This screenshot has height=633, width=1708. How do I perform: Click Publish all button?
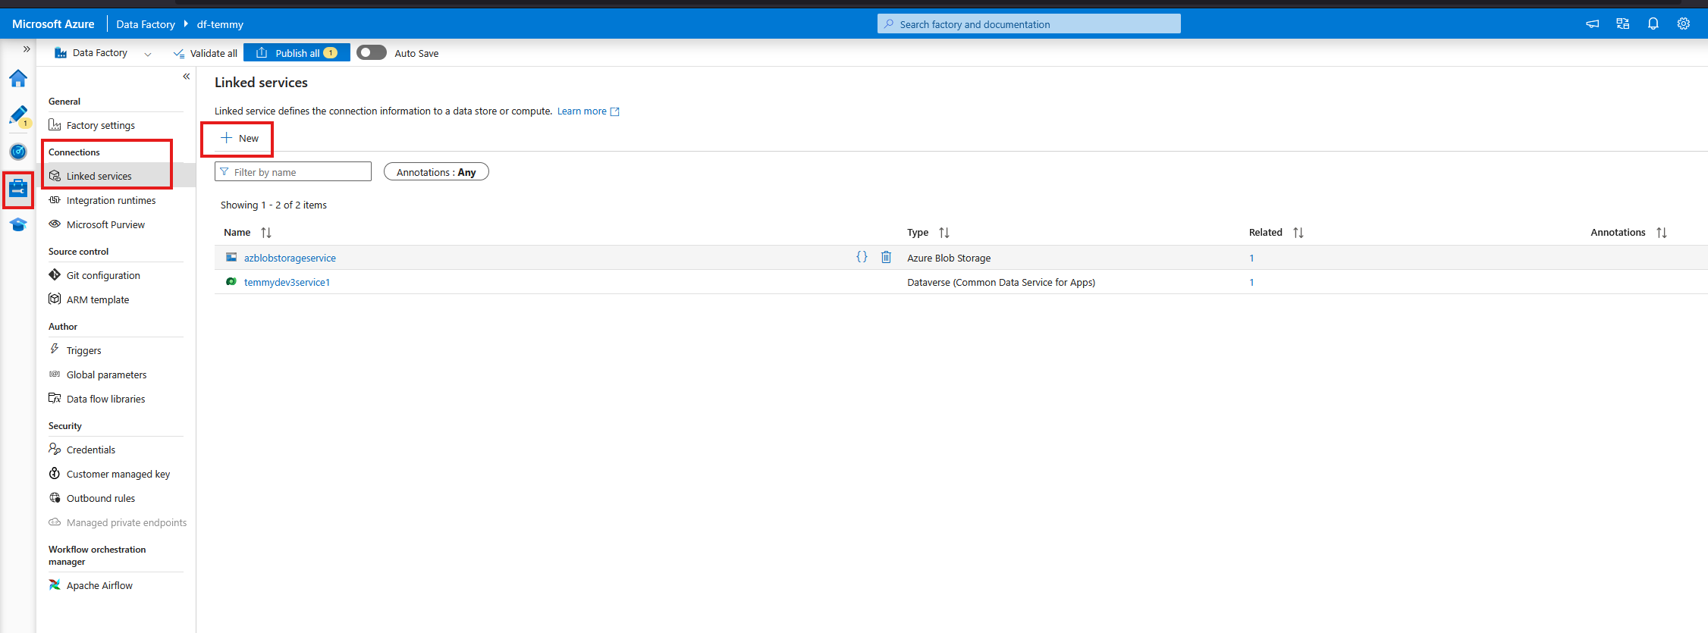(x=297, y=53)
